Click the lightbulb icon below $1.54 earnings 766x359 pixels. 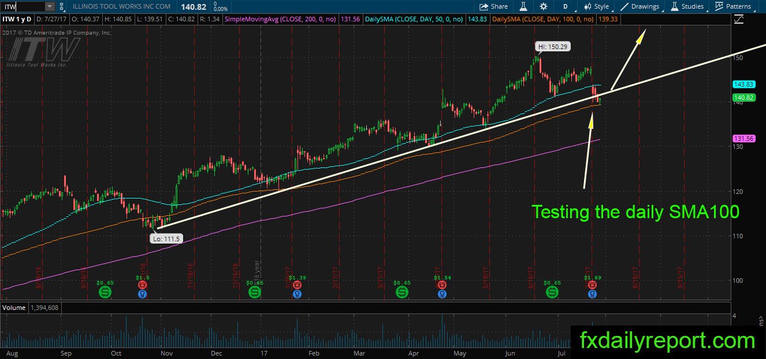click(x=442, y=294)
